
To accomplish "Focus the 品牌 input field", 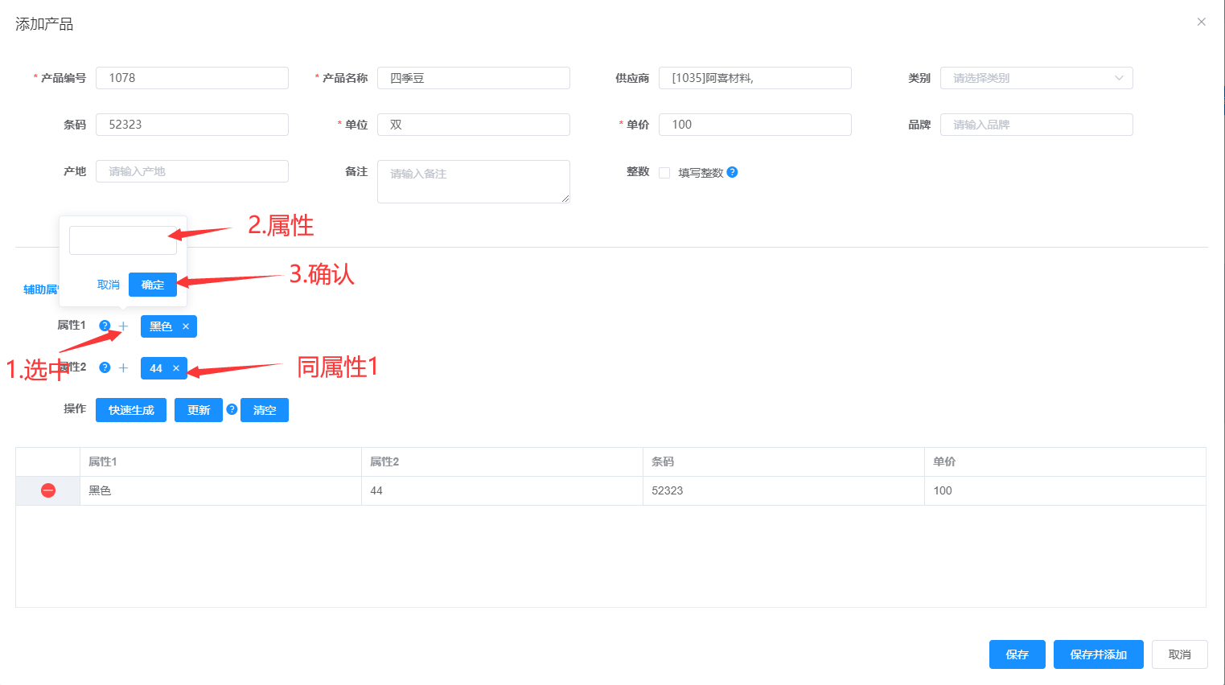I will 1036,125.
